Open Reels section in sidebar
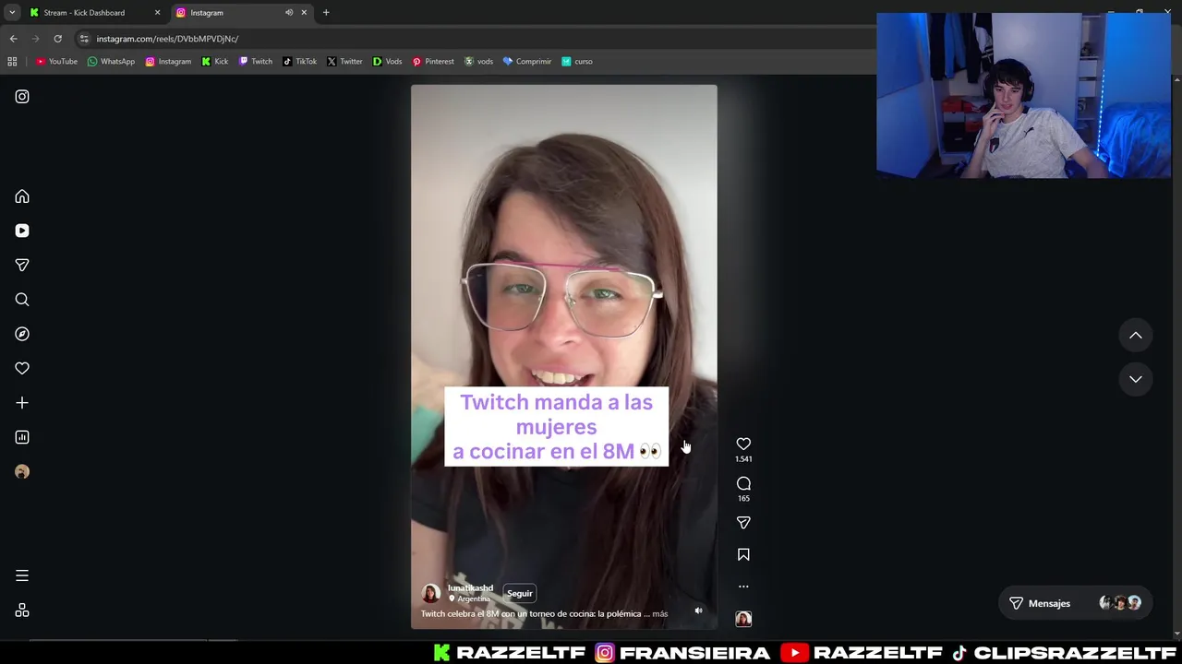The width and height of the screenshot is (1182, 664). pyautogui.click(x=22, y=231)
